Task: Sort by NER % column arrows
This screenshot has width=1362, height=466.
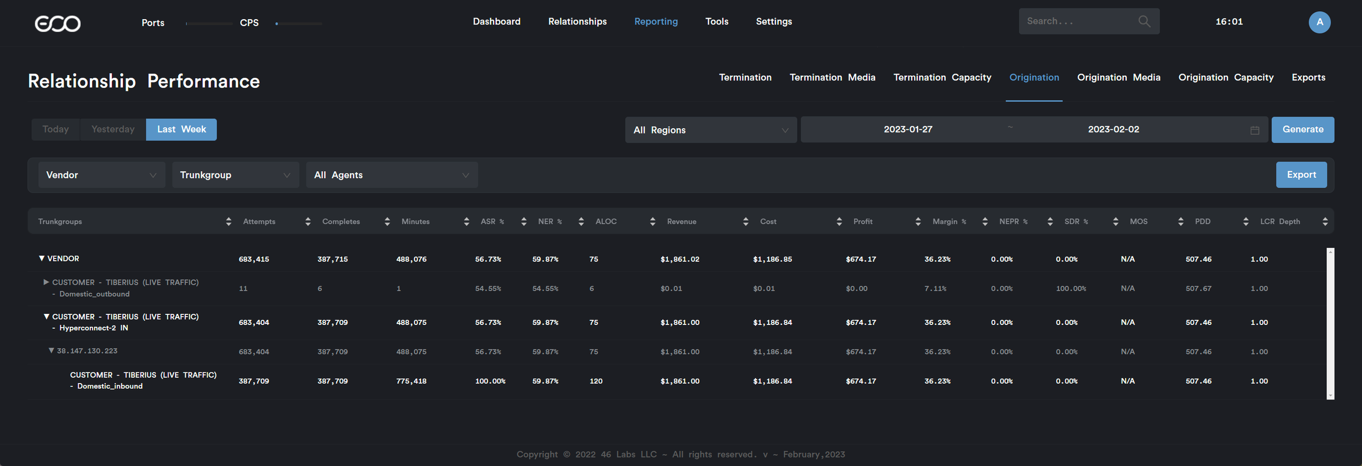Action: [x=581, y=221]
